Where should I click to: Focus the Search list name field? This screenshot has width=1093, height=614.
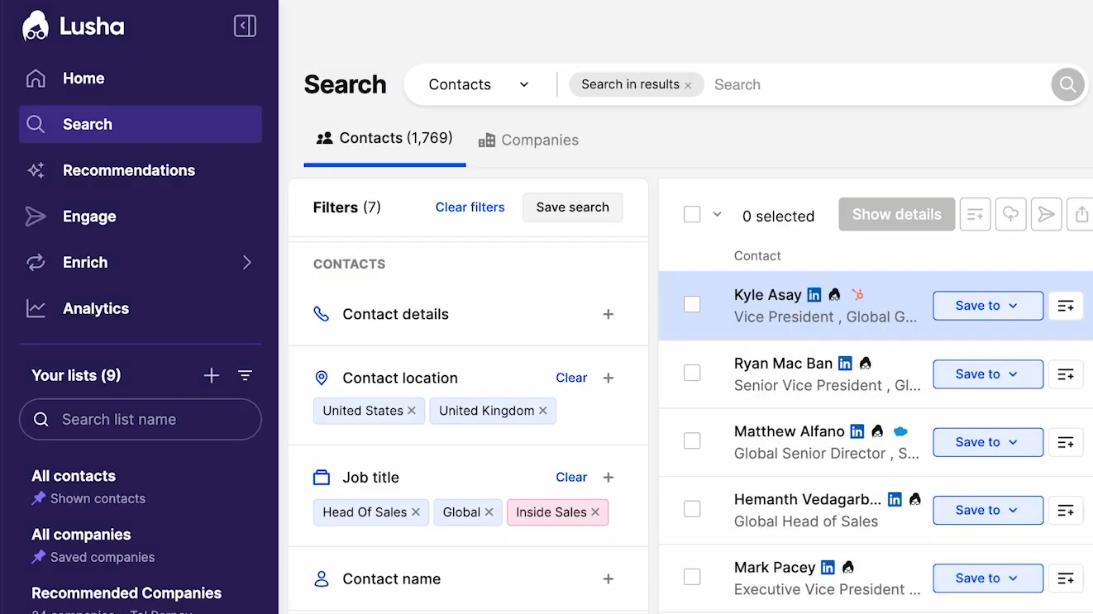click(x=141, y=420)
